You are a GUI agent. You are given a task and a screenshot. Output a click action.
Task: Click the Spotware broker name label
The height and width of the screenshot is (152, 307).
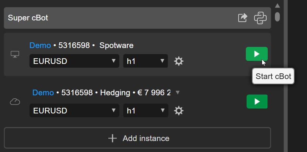pos(116,45)
